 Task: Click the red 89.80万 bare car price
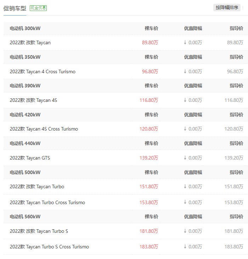point(150,42)
